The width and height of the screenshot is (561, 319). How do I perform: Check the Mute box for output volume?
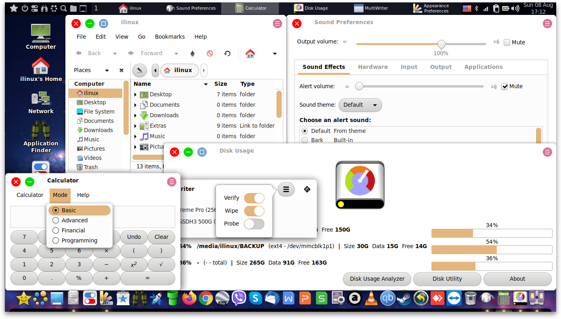[507, 42]
